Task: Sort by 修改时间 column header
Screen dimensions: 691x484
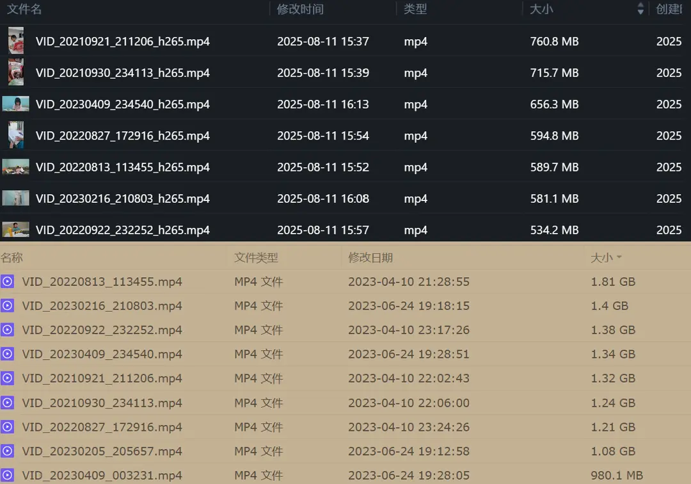Action: click(300, 10)
